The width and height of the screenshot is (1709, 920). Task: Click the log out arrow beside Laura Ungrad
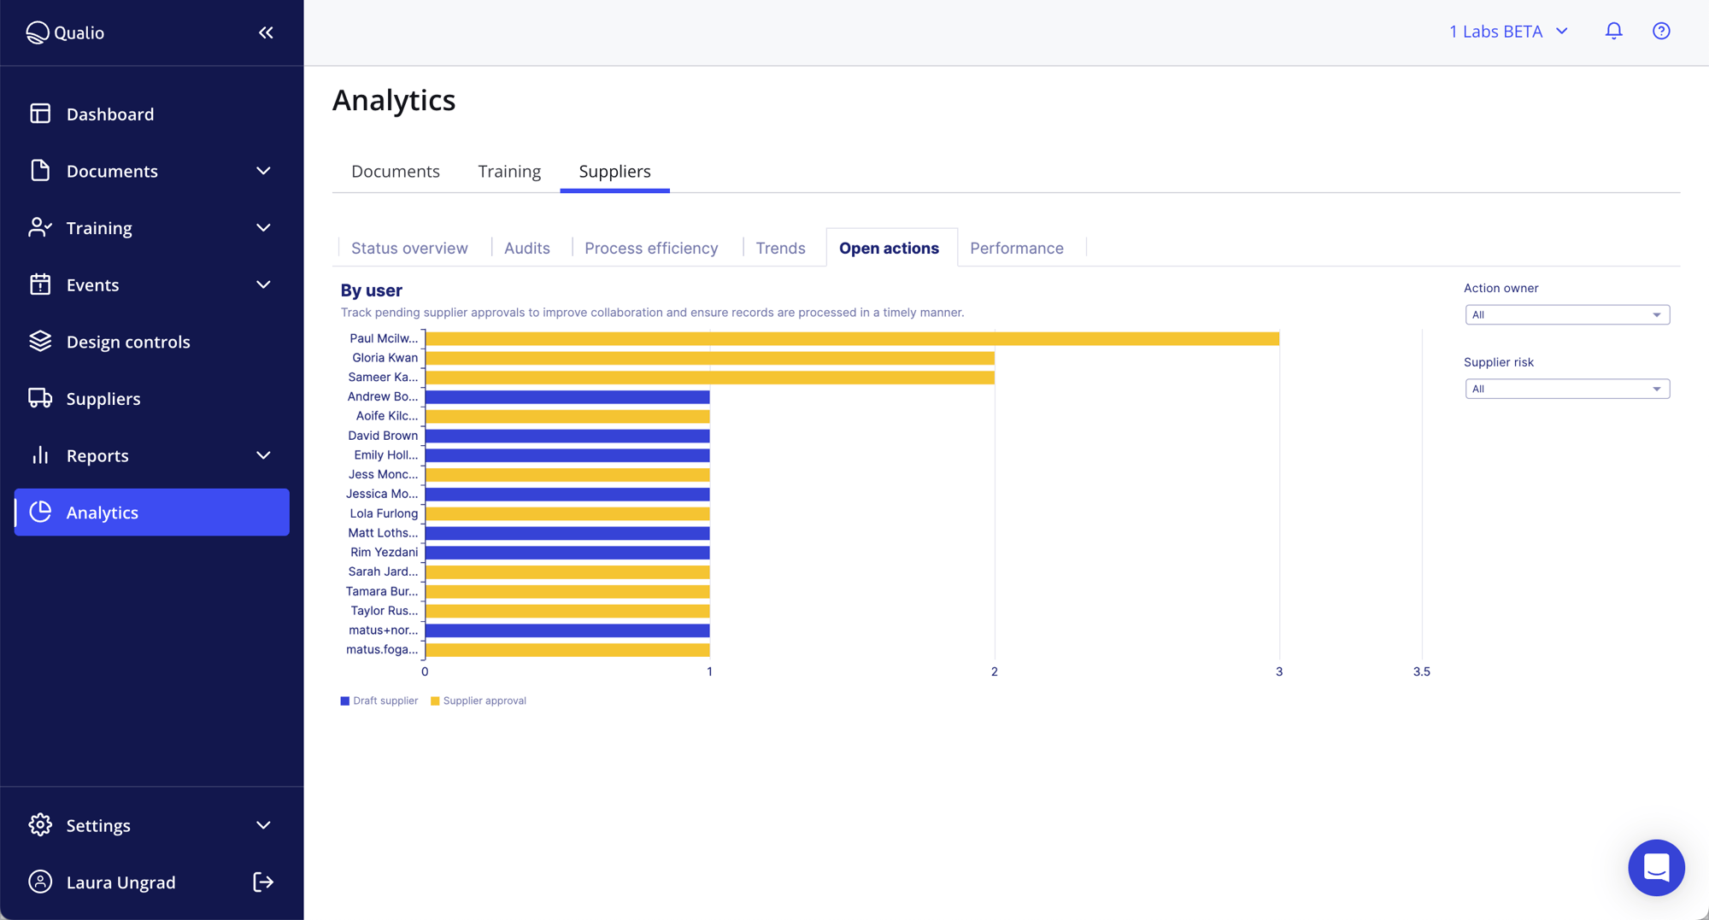[263, 882]
